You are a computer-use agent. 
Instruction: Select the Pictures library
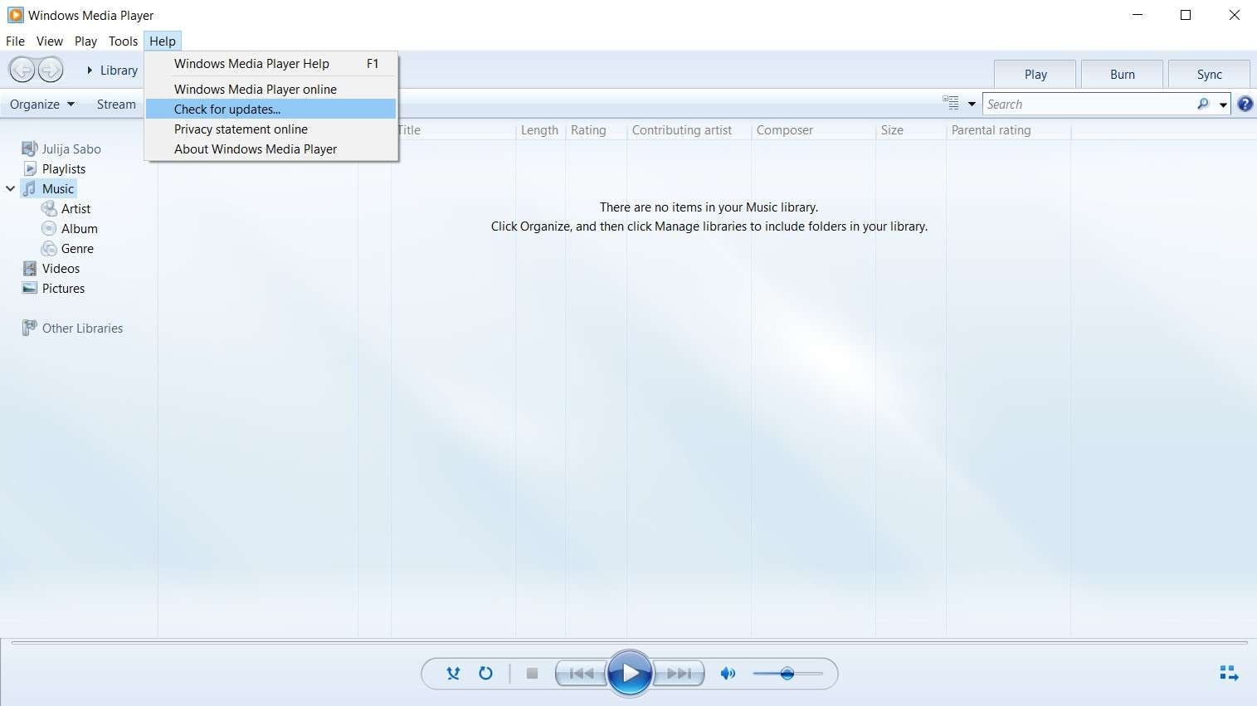tap(64, 288)
